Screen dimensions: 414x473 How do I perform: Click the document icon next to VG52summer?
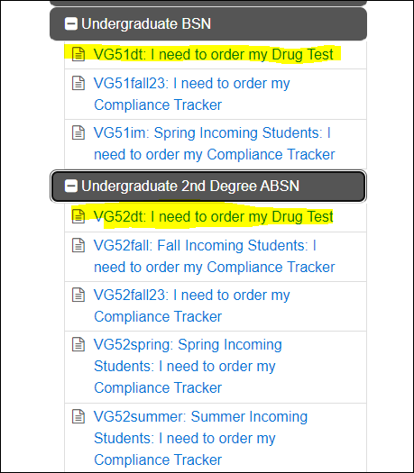[x=78, y=416]
